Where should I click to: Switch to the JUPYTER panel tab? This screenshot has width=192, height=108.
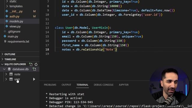point(124,85)
